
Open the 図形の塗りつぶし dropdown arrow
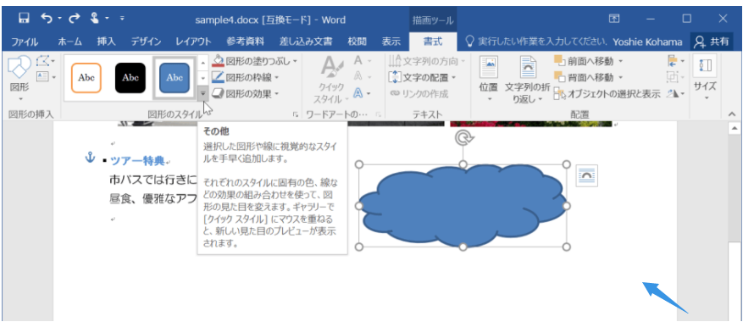coord(295,62)
